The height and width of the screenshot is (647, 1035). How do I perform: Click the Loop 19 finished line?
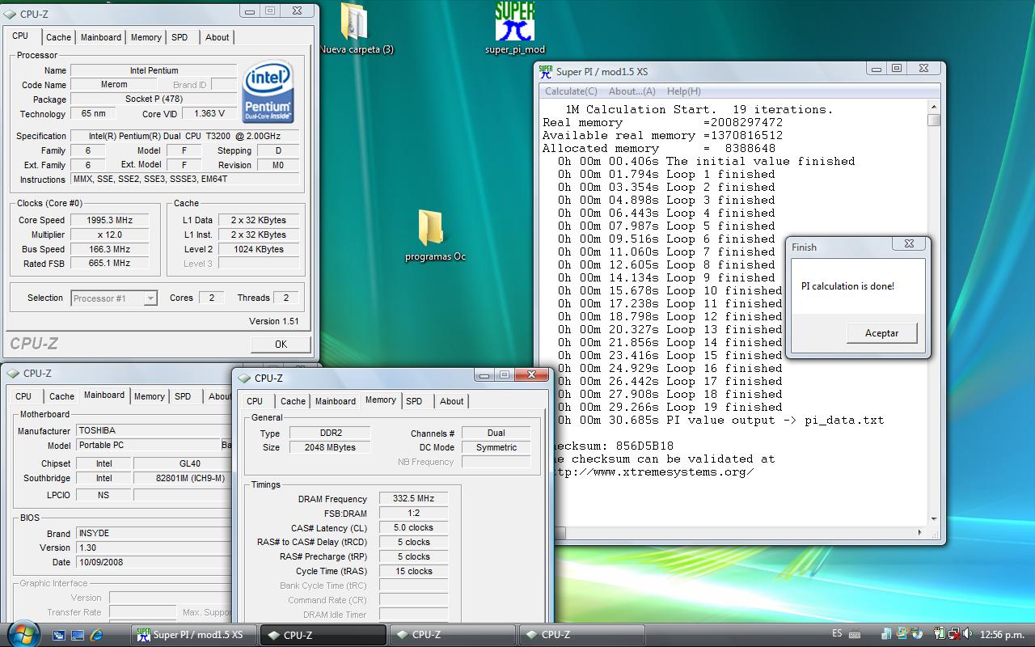click(670, 407)
